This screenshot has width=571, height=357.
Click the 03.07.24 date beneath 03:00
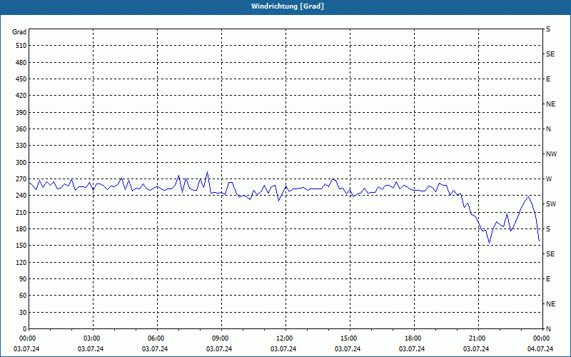[91, 349]
